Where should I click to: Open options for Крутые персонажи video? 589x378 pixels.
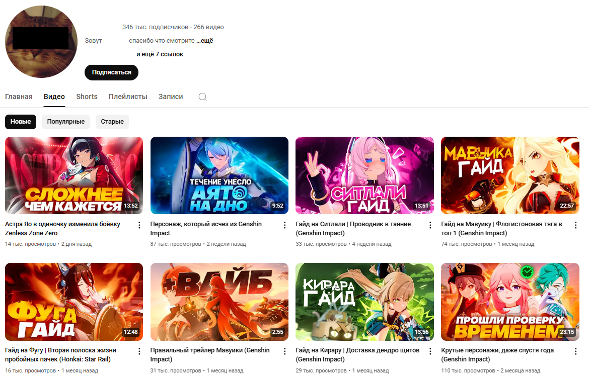pyautogui.click(x=575, y=351)
